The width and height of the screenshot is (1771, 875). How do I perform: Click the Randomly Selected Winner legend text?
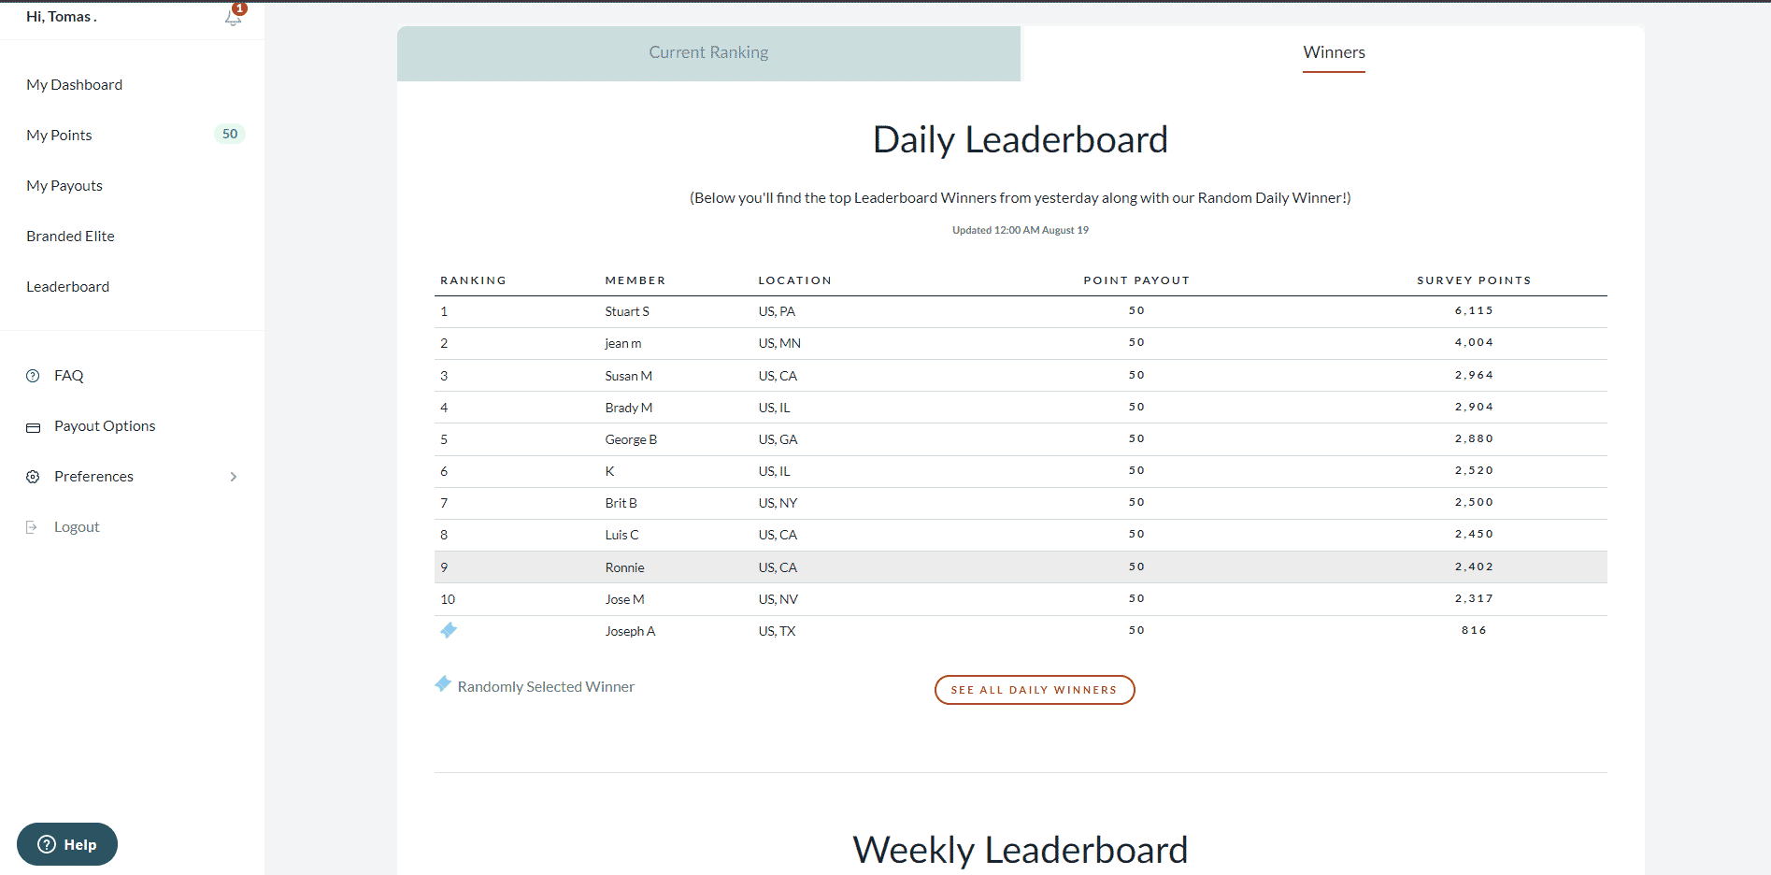pos(546,687)
